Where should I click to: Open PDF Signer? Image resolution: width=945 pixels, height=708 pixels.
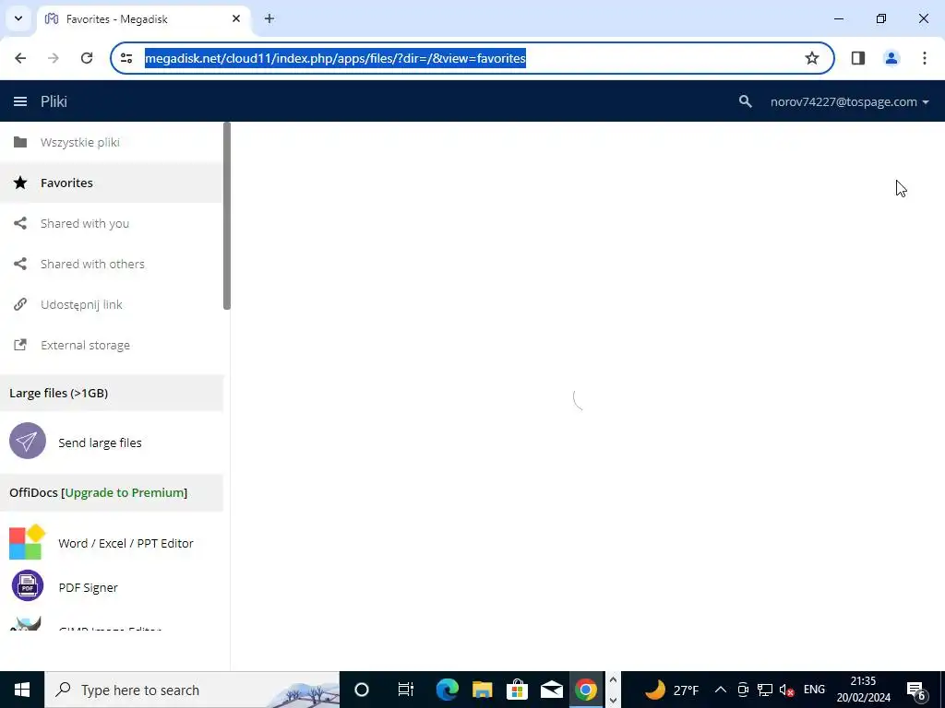coord(88,587)
